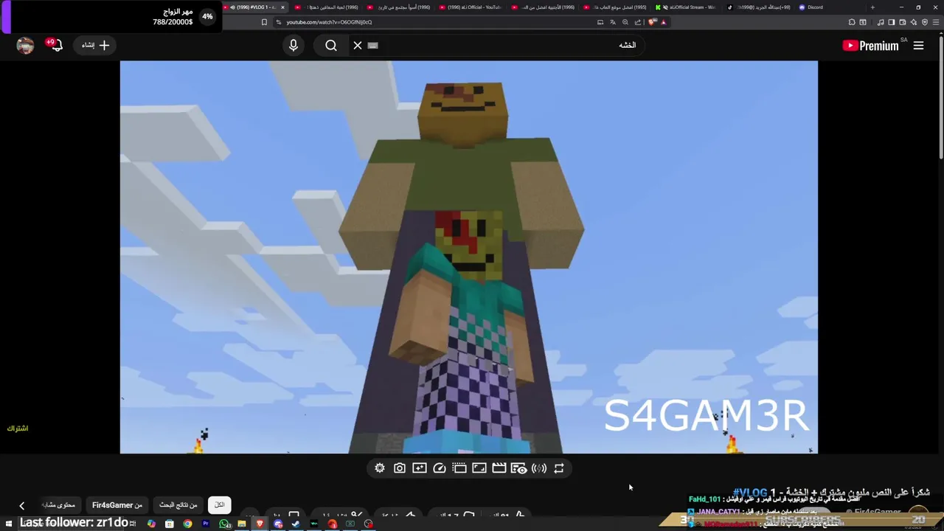Close the '#VLOG 1' browser tab
Screen dimensions: 944x531
pyautogui.click(x=282, y=7)
